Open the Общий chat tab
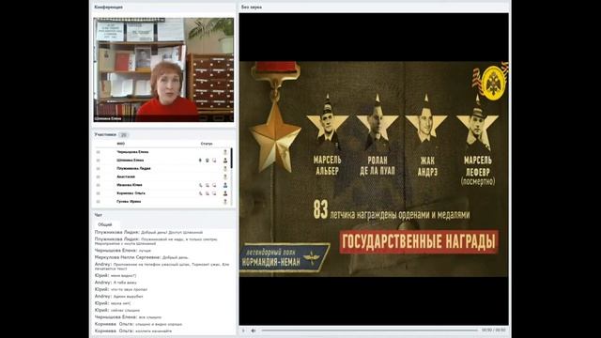The width and height of the screenshot is (601, 338). point(105,224)
